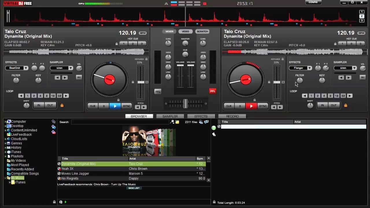370x208 pixels.
Task: Click the left deck play button
Action: pos(115,106)
